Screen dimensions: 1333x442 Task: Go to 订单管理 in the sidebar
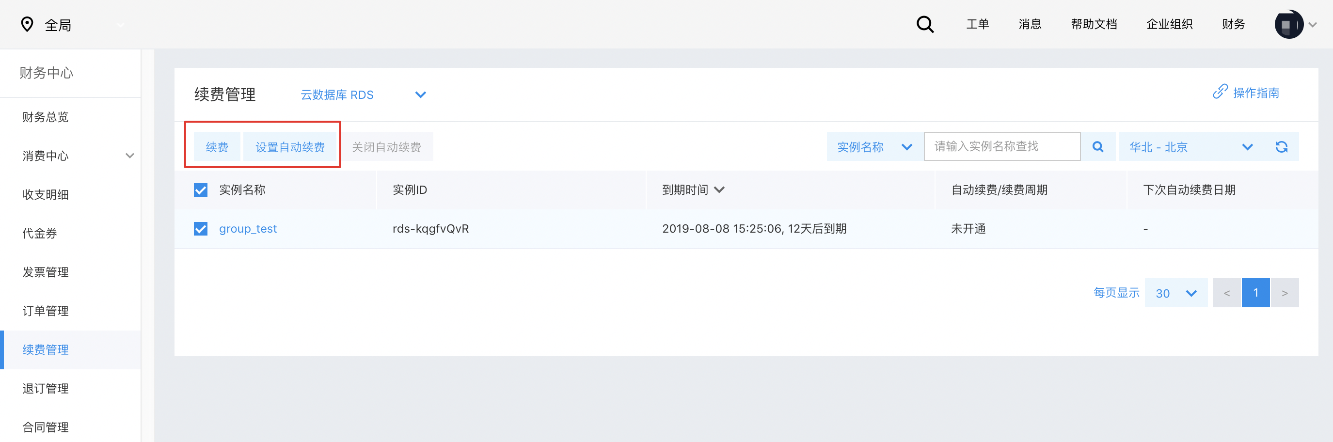pos(46,311)
